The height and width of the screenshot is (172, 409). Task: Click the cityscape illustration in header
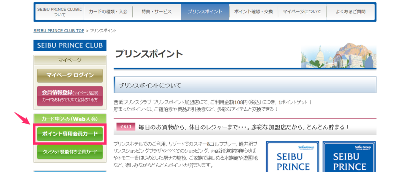coord(339,56)
